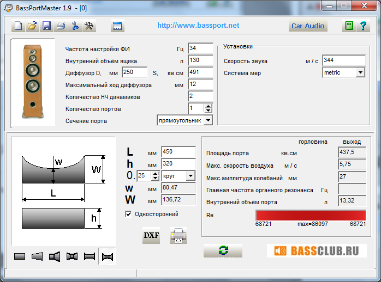The width and height of the screenshot is (381, 282).
Task: Click the Car Audio button
Action: click(x=308, y=26)
